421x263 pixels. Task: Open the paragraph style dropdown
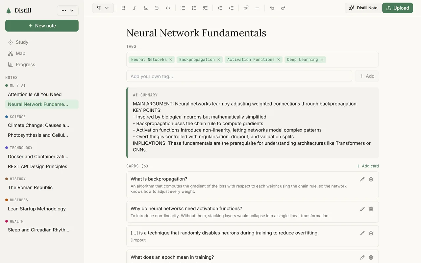(x=103, y=8)
